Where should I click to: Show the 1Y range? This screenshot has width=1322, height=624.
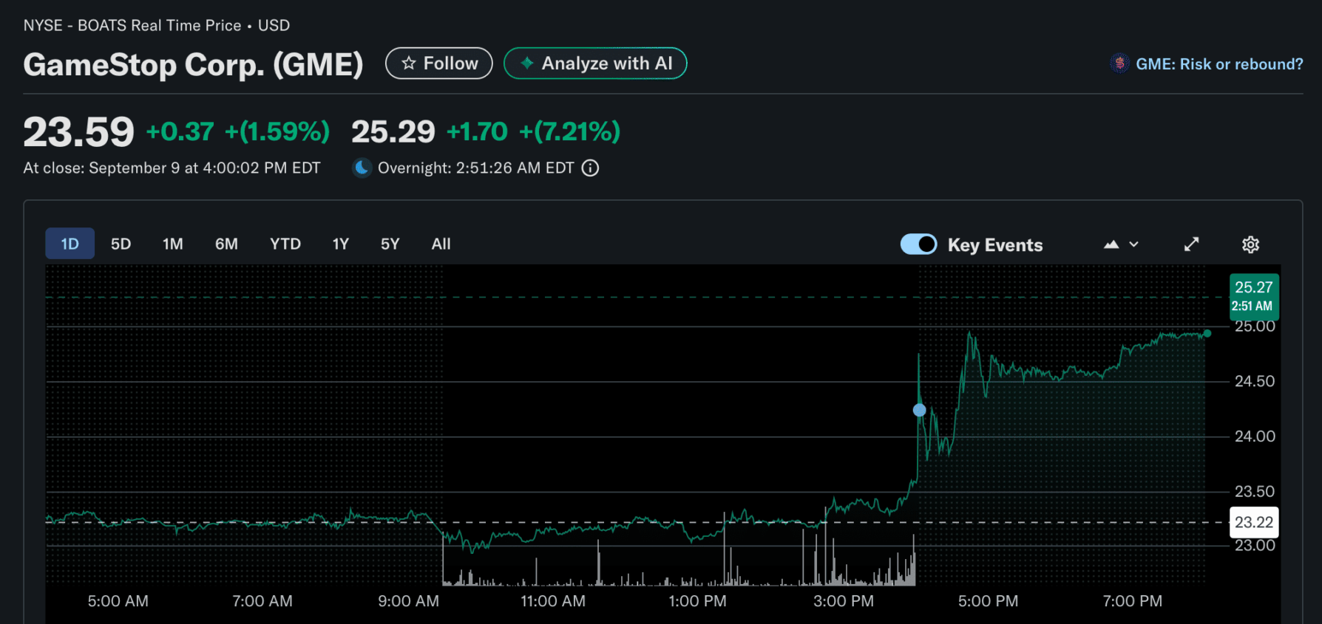(x=340, y=244)
